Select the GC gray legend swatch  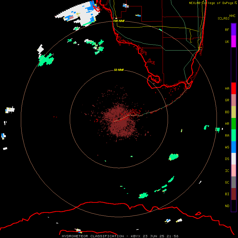click(x=234, y=182)
